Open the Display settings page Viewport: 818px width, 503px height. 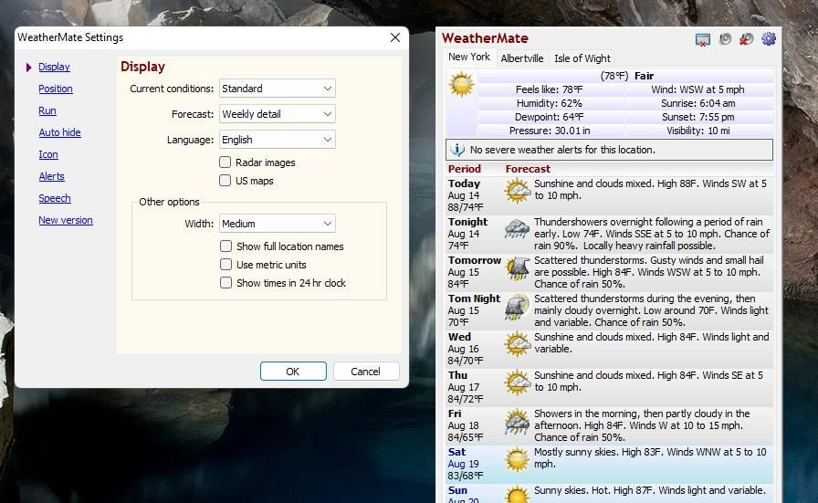click(54, 67)
